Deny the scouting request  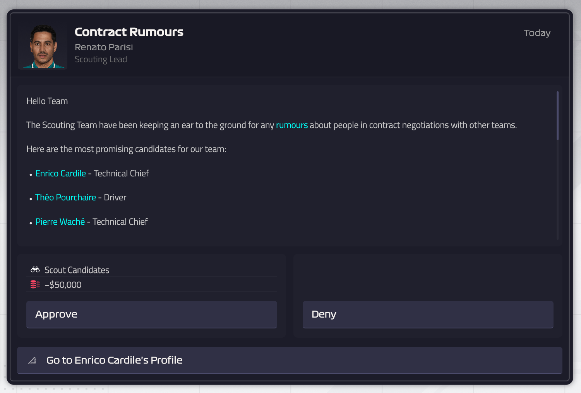[428, 314]
